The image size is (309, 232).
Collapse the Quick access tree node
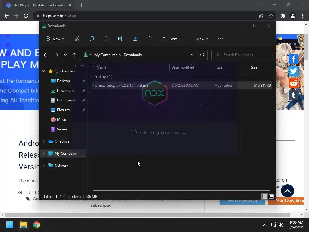pyautogui.click(x=43, y=71)
